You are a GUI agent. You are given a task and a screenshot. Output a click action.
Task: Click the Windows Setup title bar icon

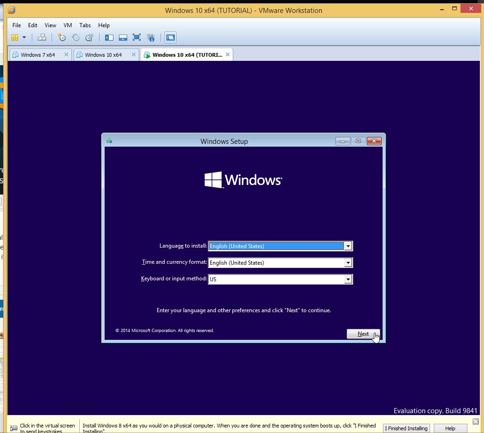pyautogui.click(x=109, y=141)
